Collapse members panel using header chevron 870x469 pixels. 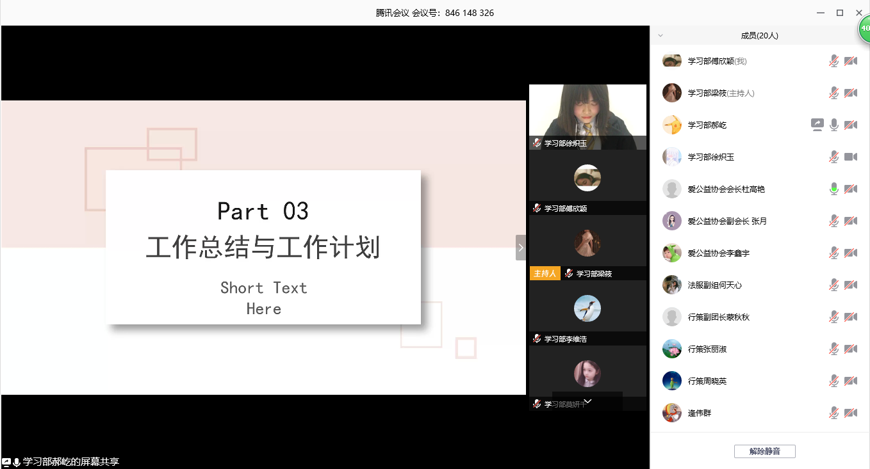click(x=661, y=36)
